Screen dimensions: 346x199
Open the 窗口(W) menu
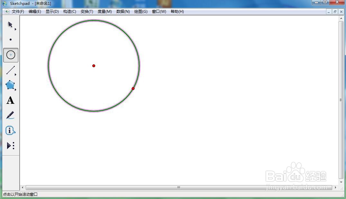159,12
